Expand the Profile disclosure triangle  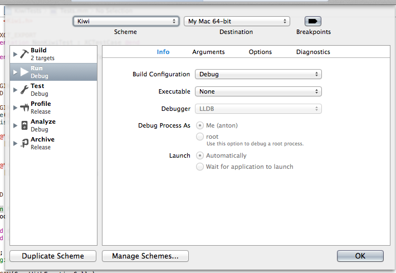pos(15,108)
